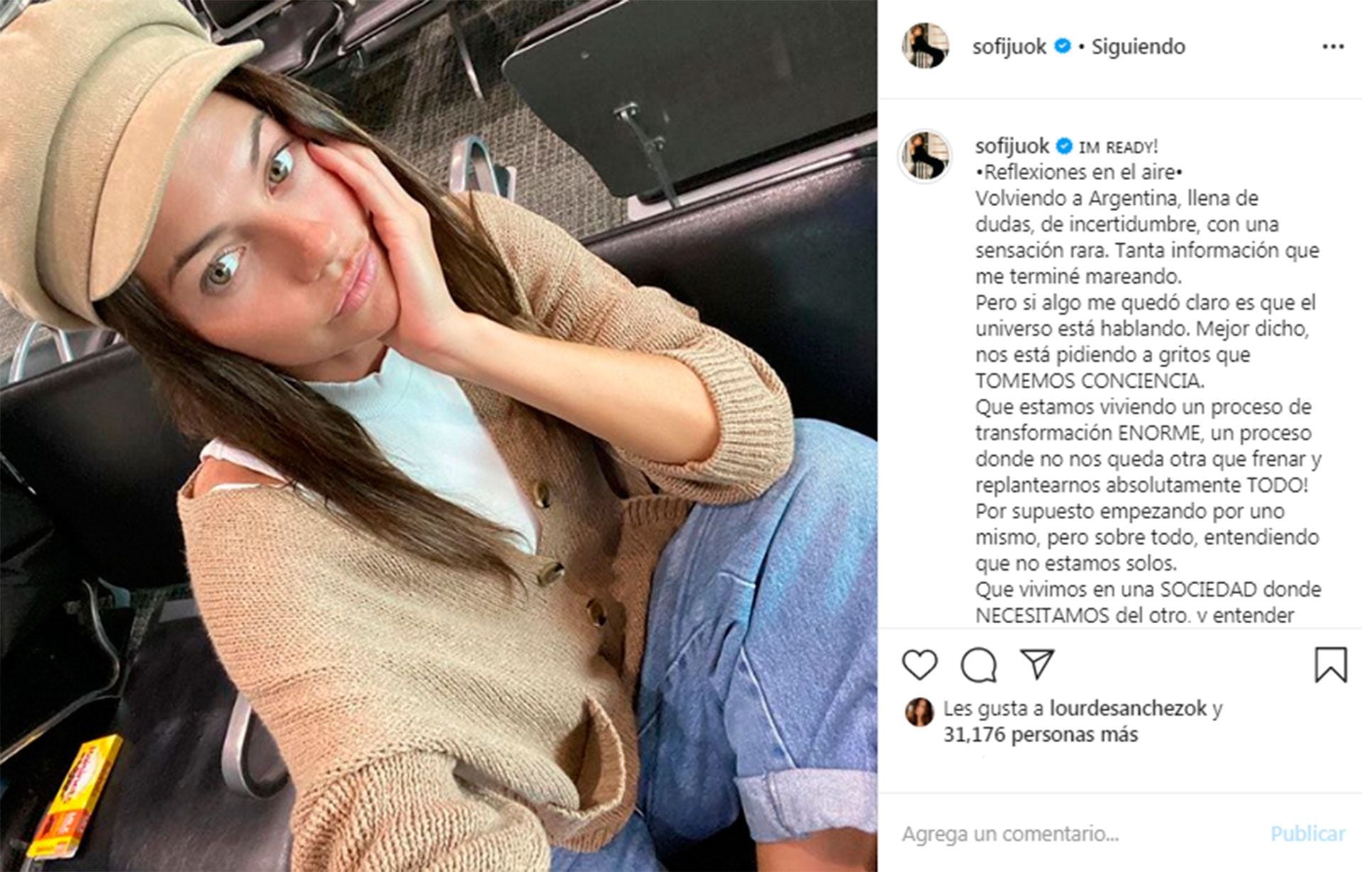The width and height of the screenshot is (1362, 872).
Task: Click the selfie photo of the post
Action: pyautogui.click(x=438, y=436)
